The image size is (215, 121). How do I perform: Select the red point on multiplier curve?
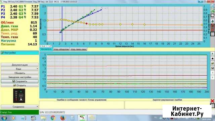tap(87, 24)
